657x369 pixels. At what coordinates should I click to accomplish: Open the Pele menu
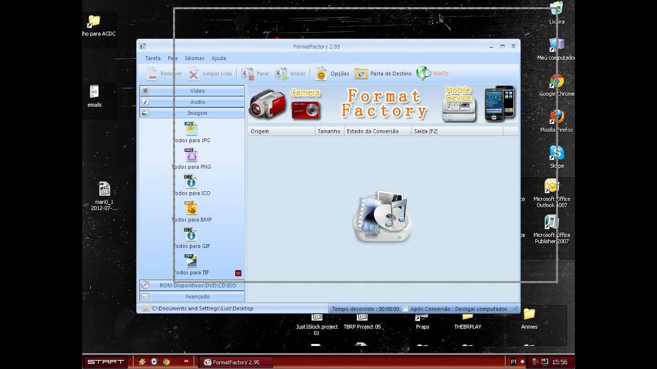(173, 58)
